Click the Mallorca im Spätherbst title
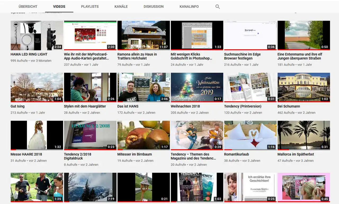Screen dimensions: 339x204 pyautogui.click(x=296, y=154)
